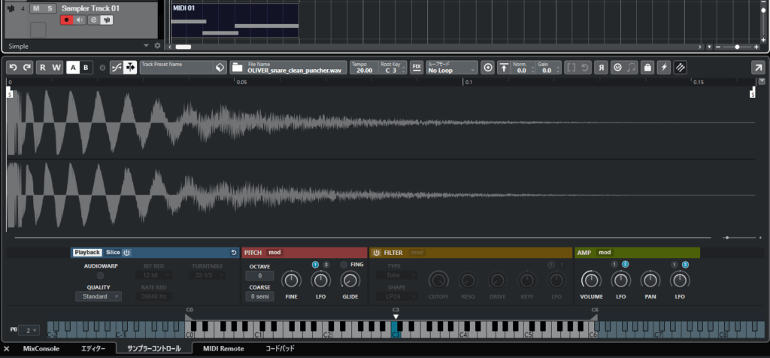Enable the FING glide toggle
This screenshot has width=770, height=358.
pos(343,265)
